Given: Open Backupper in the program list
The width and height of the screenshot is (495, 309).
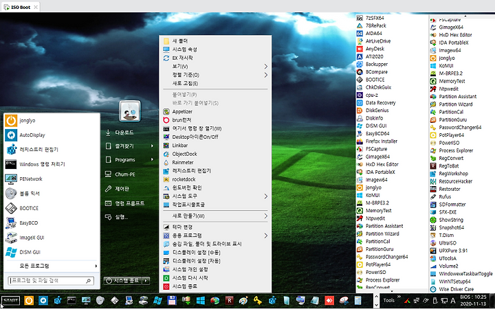Looking at the screenshot, I should tap(372, 64).
